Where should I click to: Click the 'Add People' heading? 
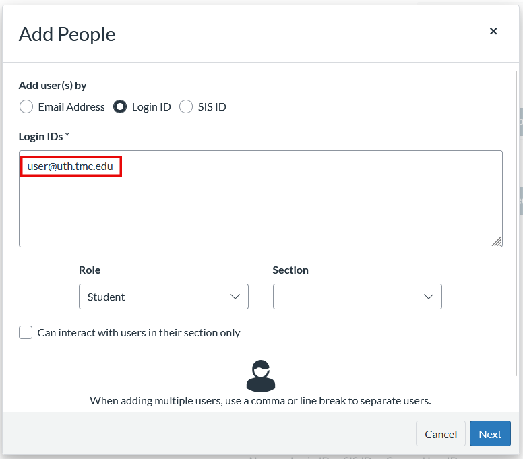point(67,34)
